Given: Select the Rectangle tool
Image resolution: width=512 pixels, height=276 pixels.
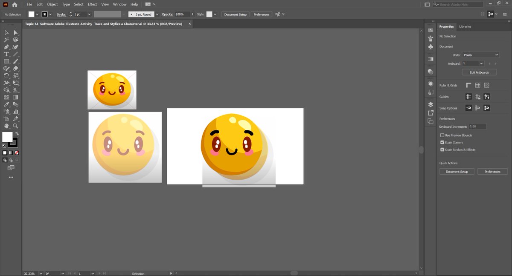Looking at the screenshot, I should (x=6, y=62).
